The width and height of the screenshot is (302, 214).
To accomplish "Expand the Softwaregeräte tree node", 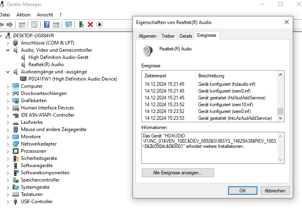I will [x=8, y=166].
